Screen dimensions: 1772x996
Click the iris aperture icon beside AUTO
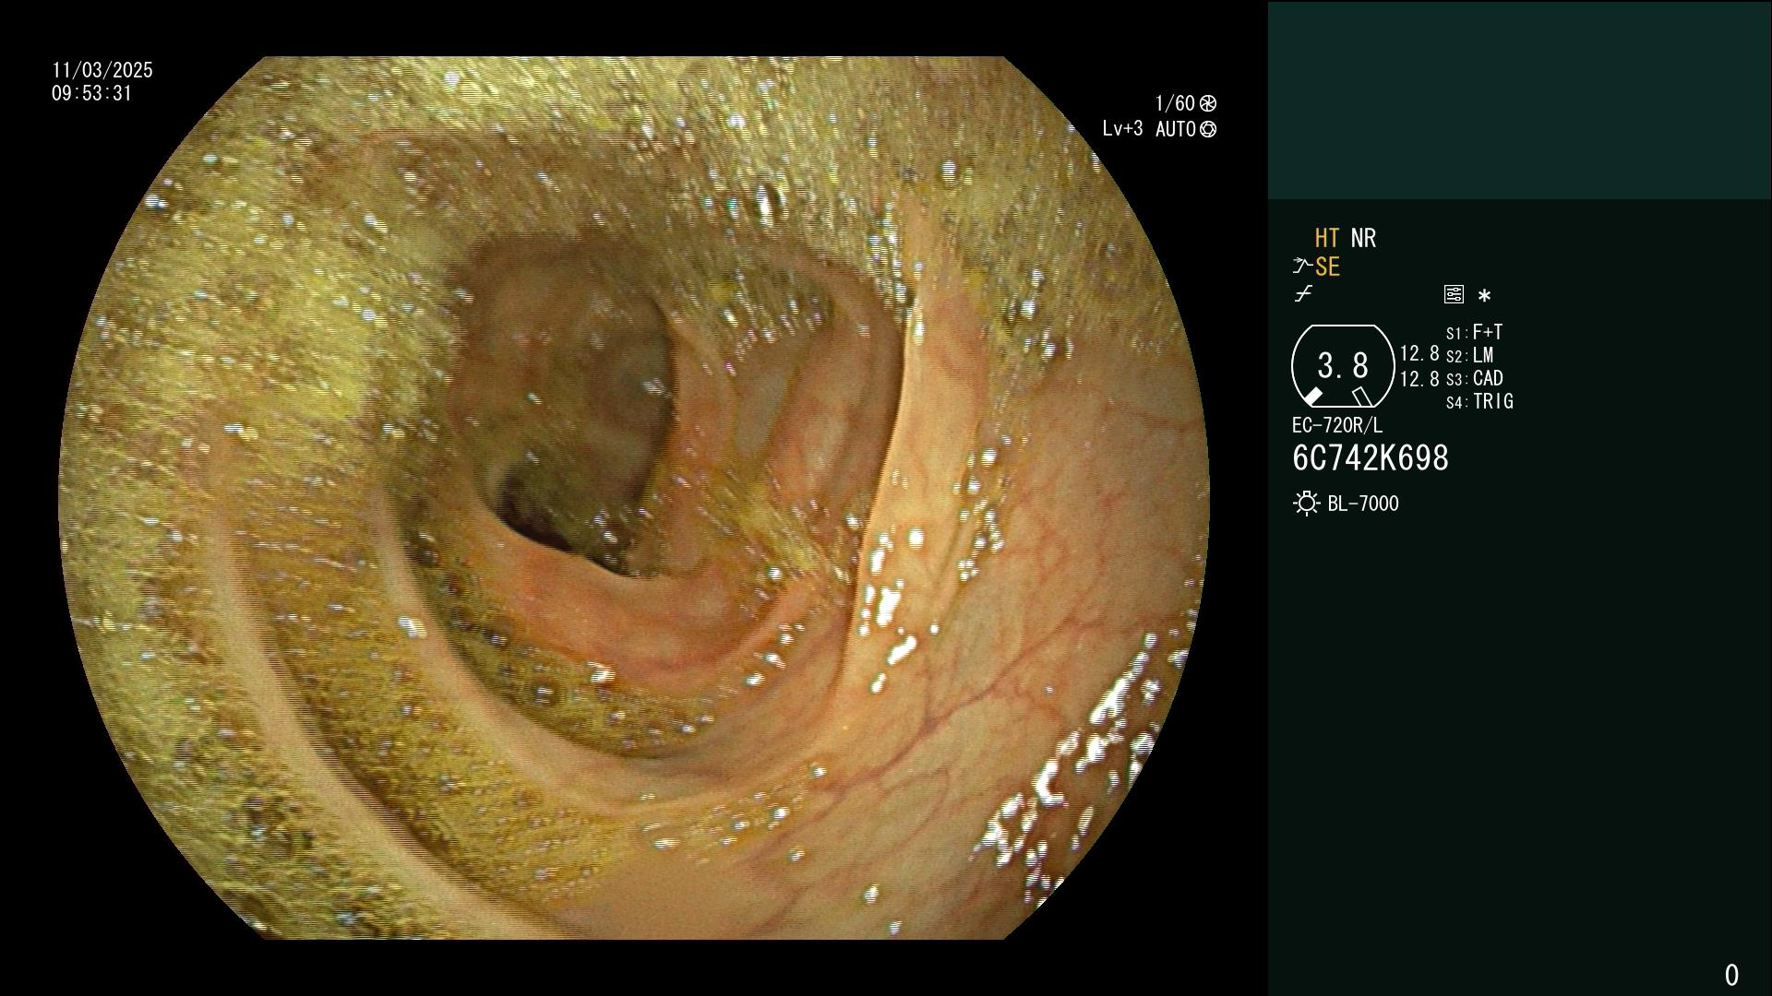tap(1208, 129)
